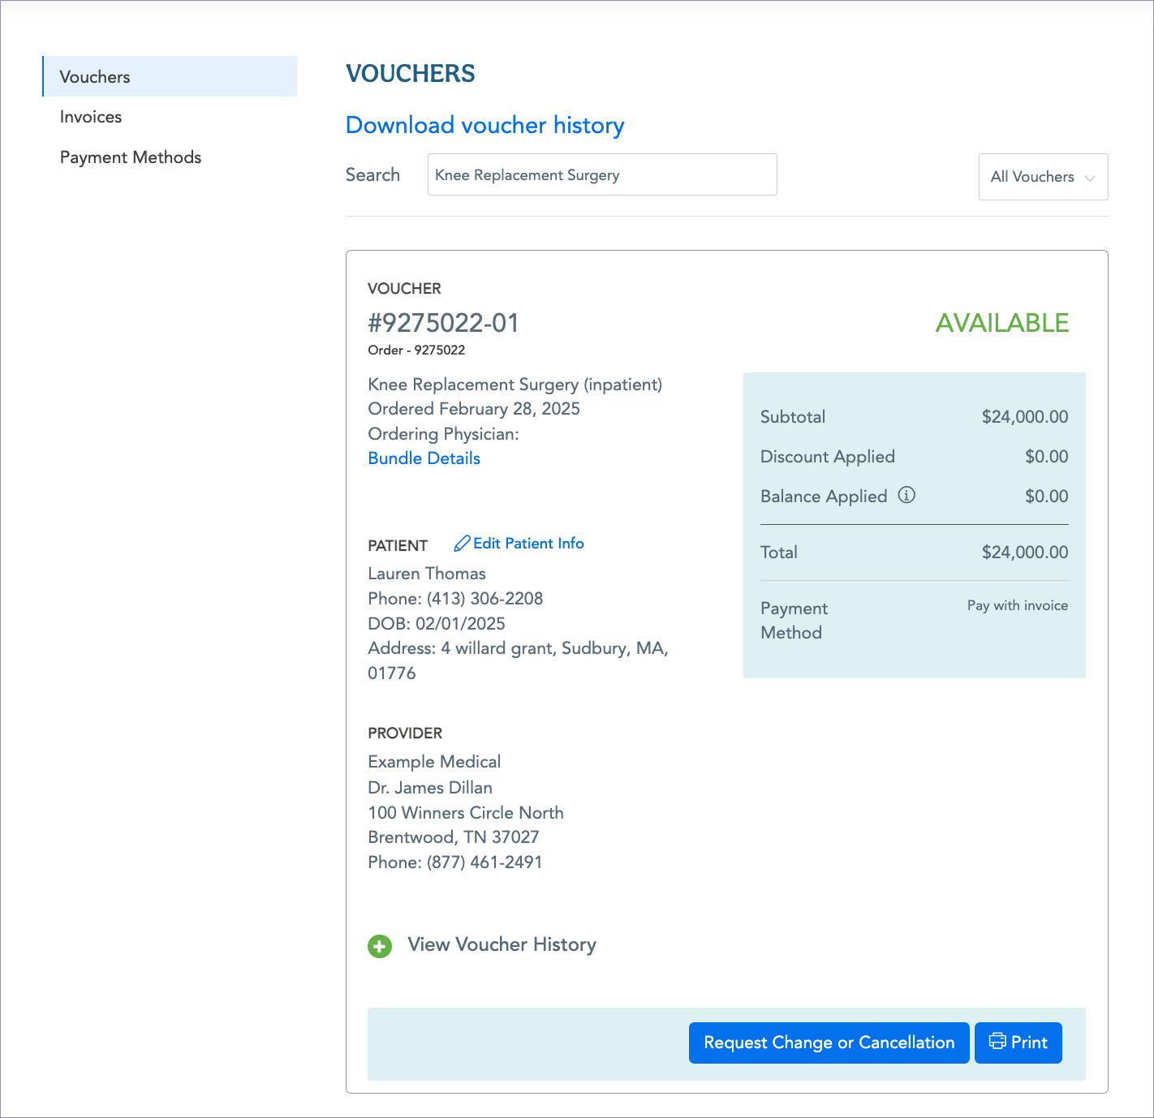Click provider phone (877) 461-2491
Screen dimensions: 1154x1118
click(484, 862)
